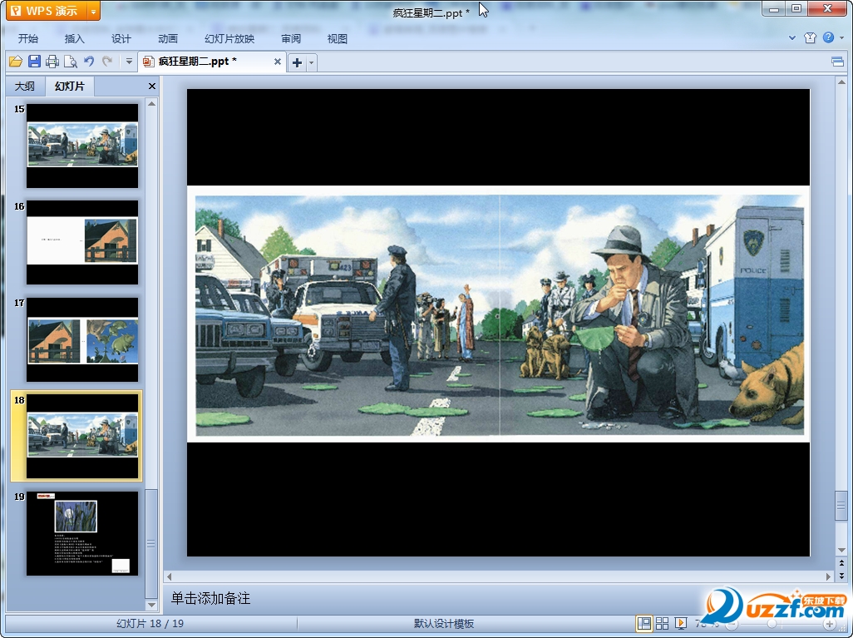Open the 插入 ribbon tab
853x638 pixels.
pyautogui.click(x=75, y=38)
